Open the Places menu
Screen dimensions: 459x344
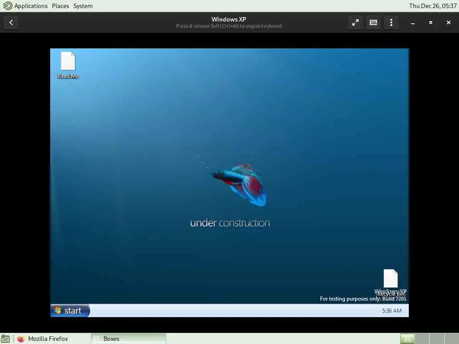click(61, 6)
